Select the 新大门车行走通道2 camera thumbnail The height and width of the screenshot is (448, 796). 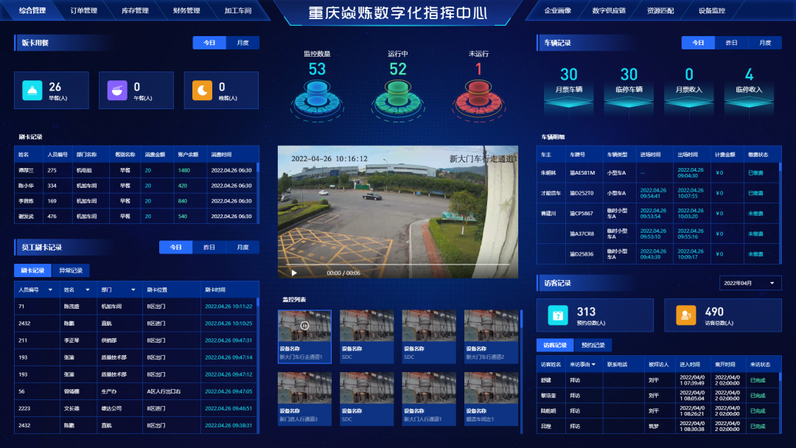tap(491, 337)
